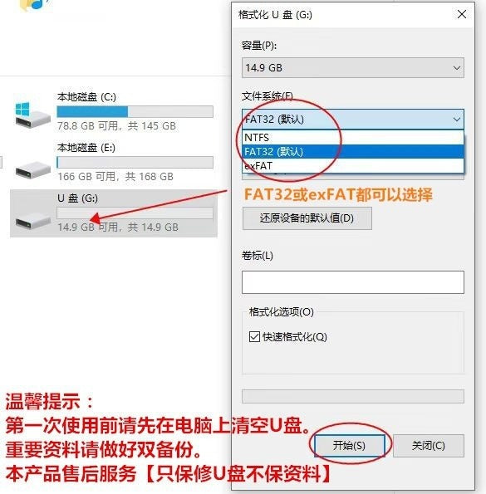Click the U盘 (G:) drive icon
This screenshot has height=494, width=486.
tap(32, 220)
